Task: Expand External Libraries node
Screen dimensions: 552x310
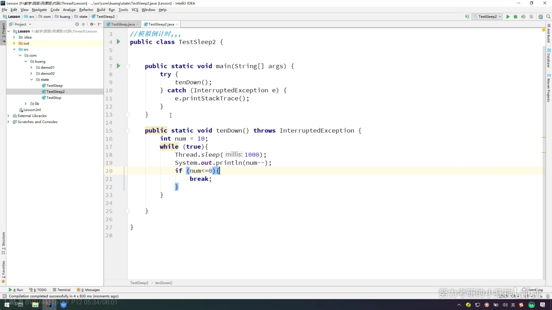Action: (8, 116)
